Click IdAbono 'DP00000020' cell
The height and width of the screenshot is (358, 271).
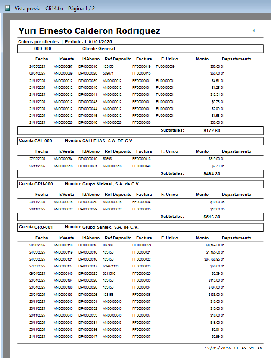click(x=87, y=73)
